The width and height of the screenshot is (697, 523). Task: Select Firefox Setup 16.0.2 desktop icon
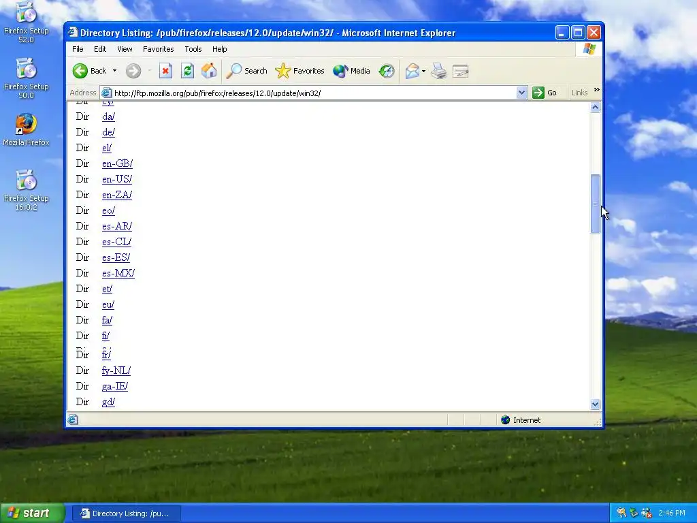click(x=27, y=190)
